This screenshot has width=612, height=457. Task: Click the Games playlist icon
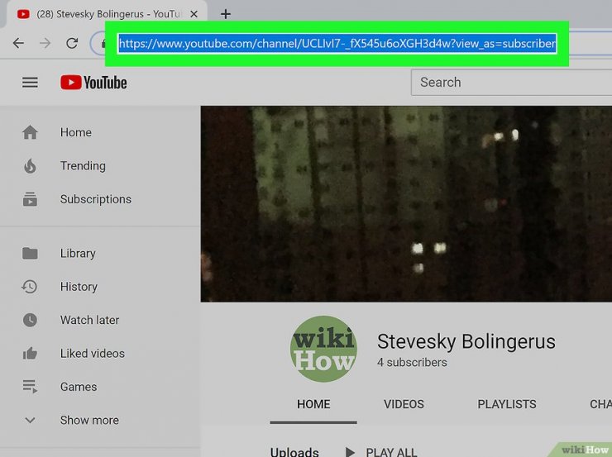tap(30, 387)
